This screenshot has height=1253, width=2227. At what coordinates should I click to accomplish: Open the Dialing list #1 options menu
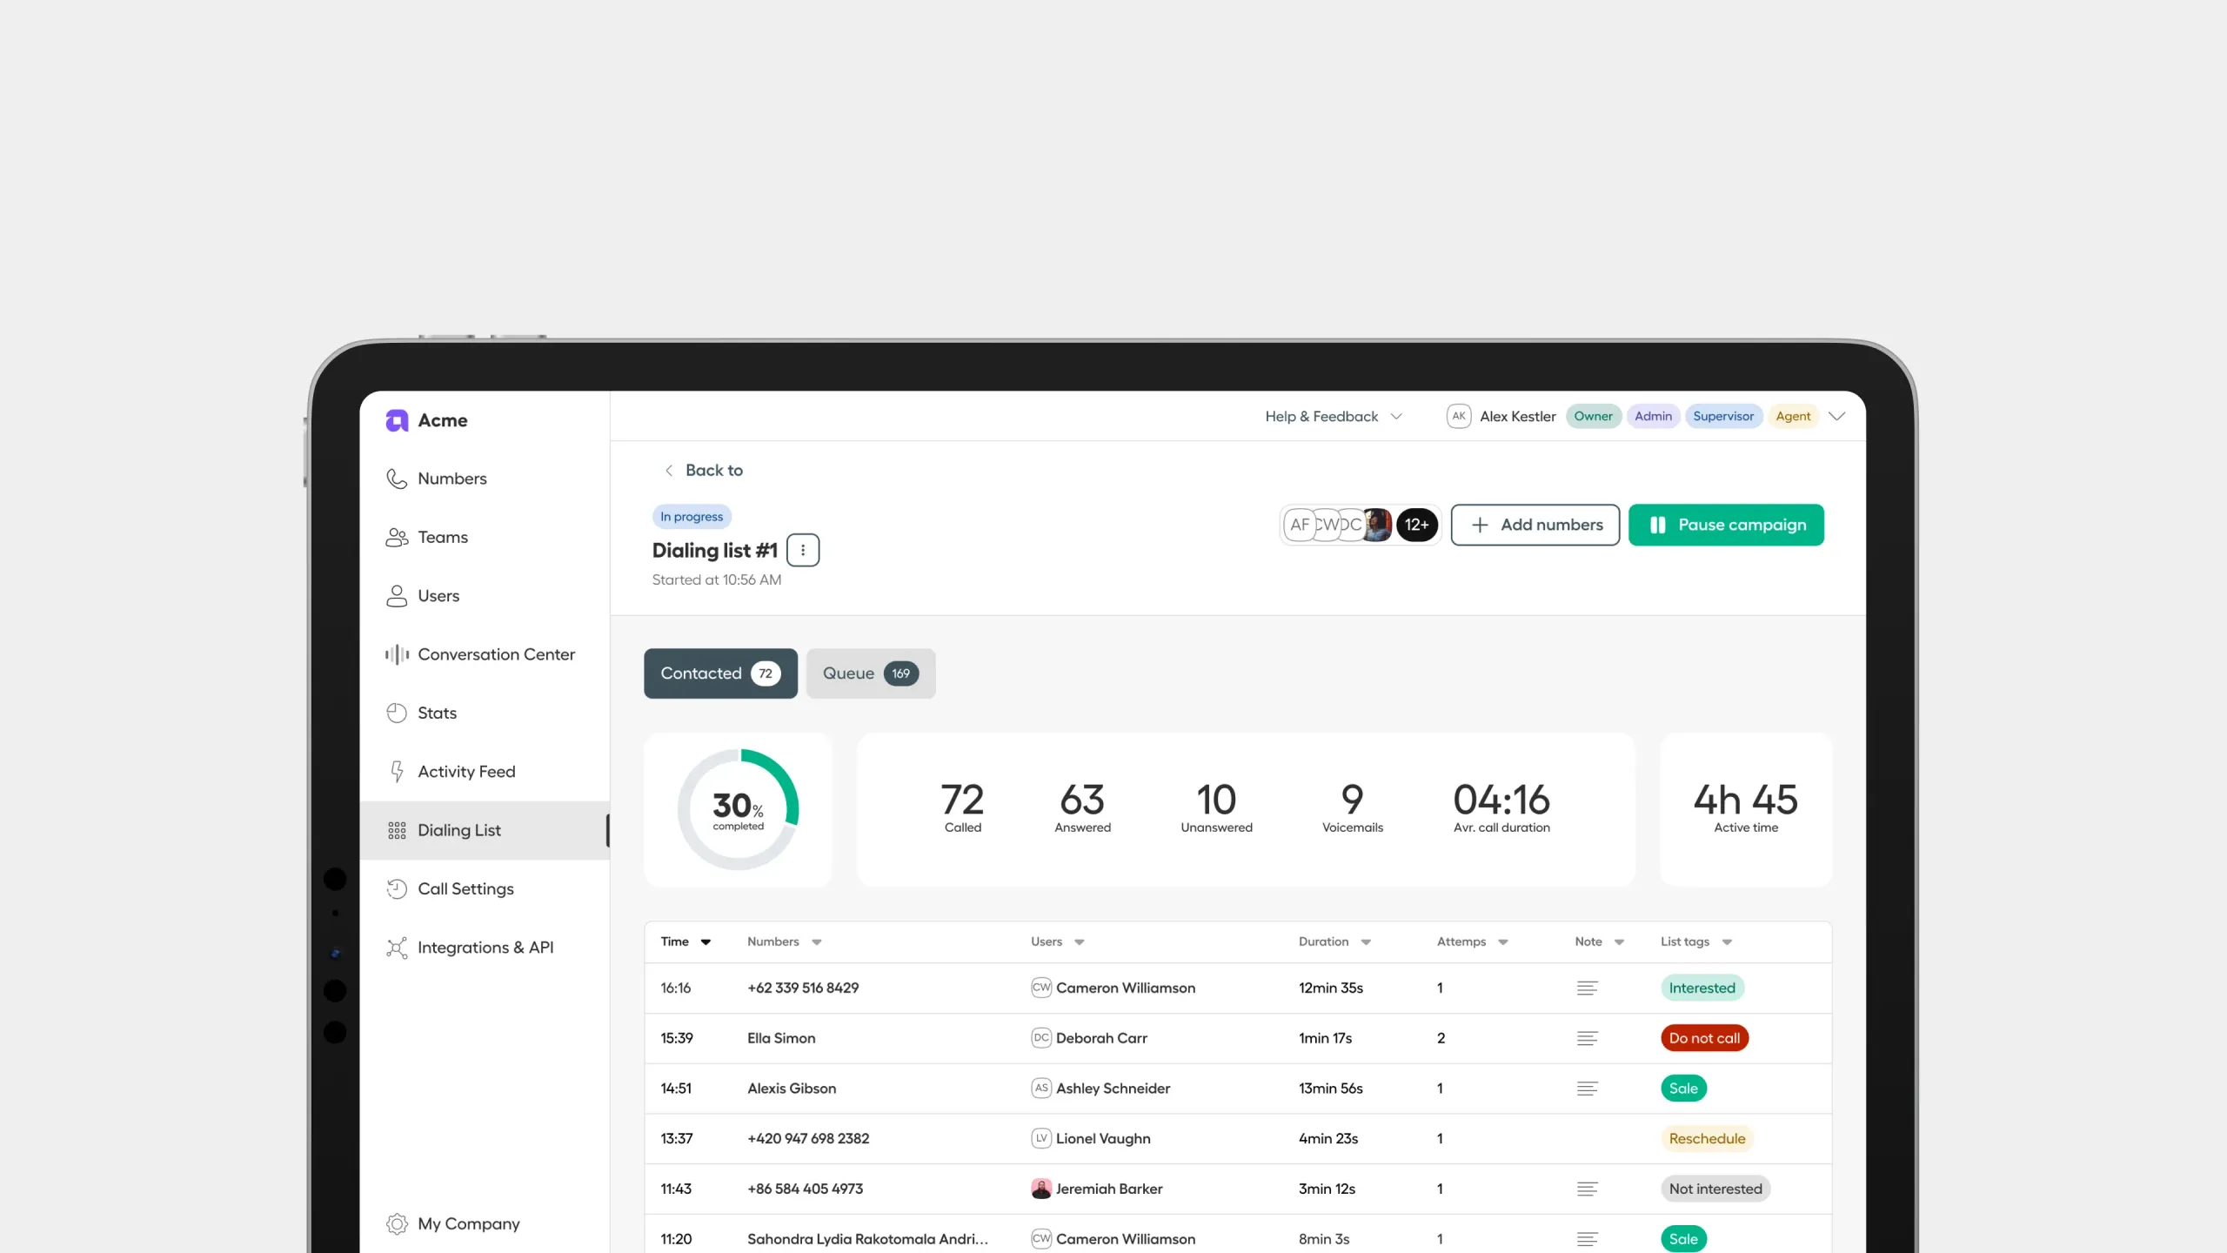[x=803, y=550]
